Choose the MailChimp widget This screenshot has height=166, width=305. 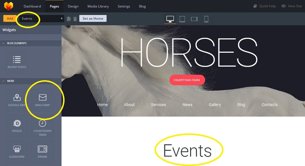point(43,100)
